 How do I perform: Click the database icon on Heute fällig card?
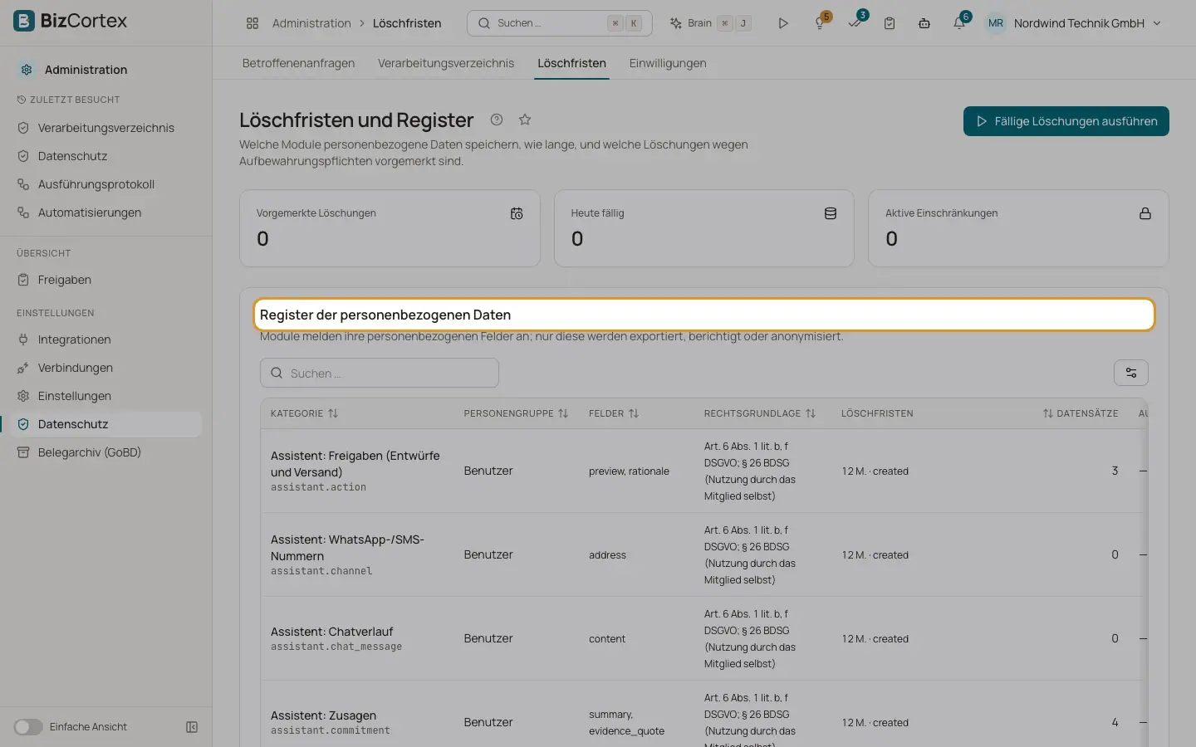pyautogui.click(x=831, y=213)
